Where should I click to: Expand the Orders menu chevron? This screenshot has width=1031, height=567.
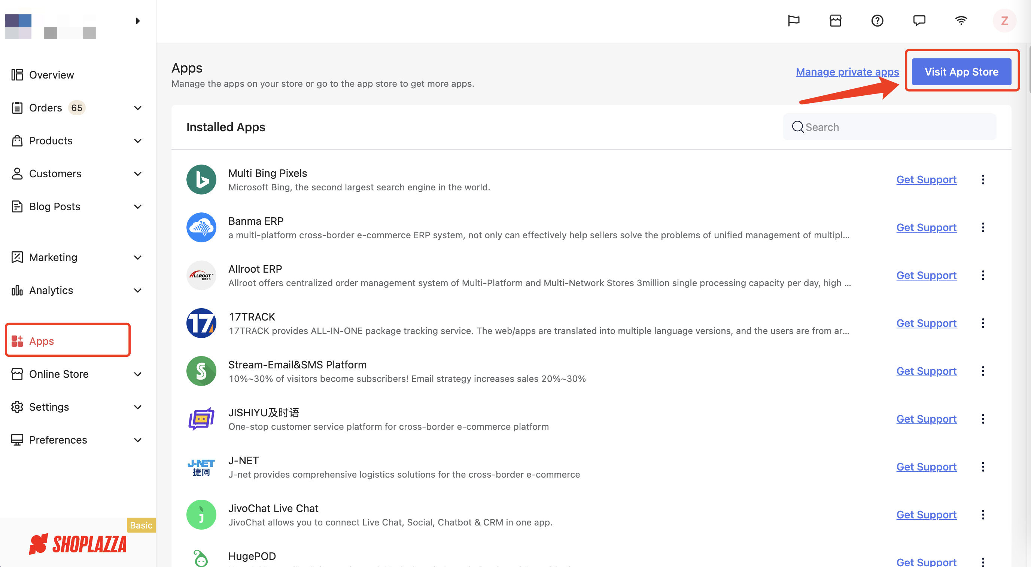click(138, 108)
